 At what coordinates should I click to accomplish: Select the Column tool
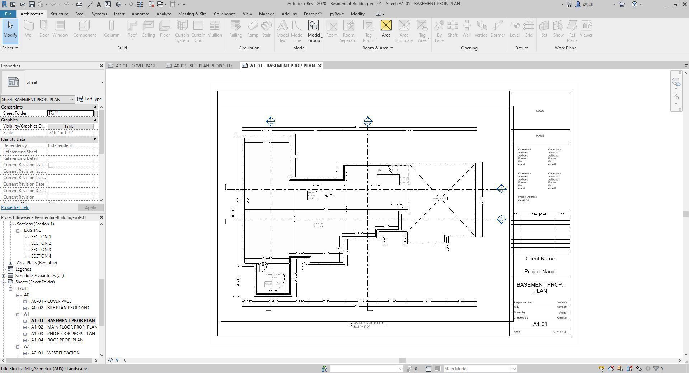point(112,29)
